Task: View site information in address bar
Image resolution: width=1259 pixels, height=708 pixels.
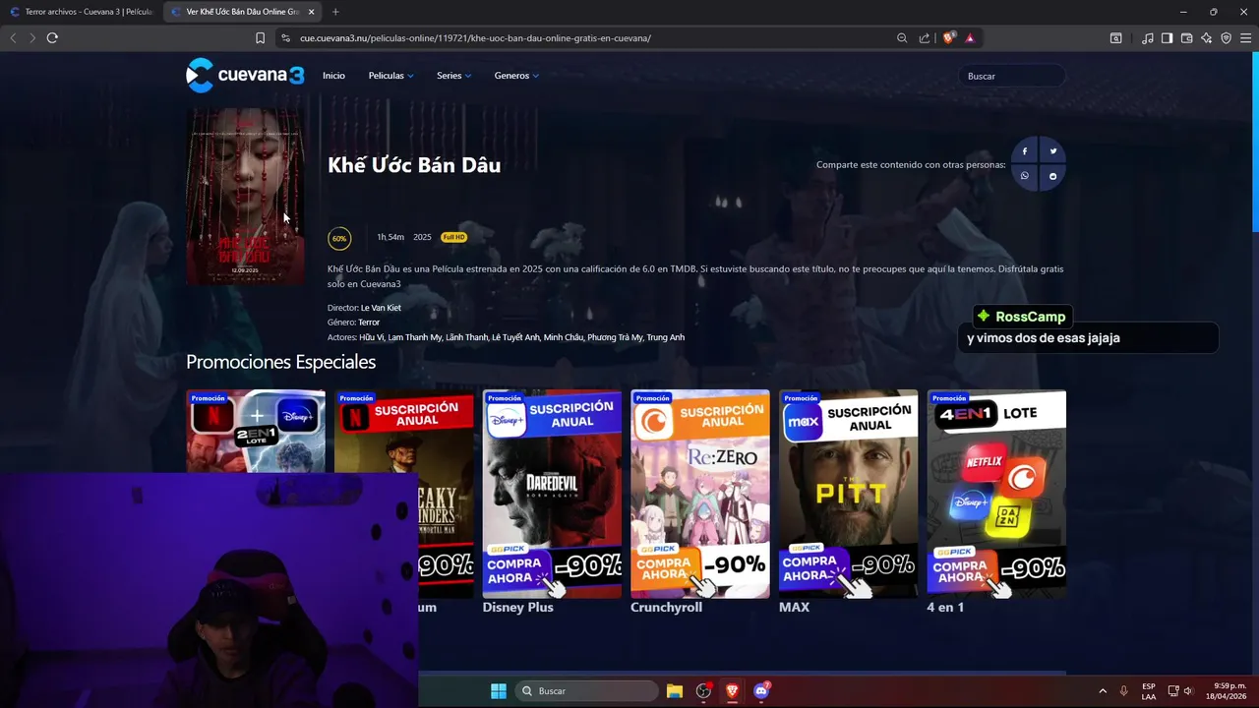Action: click(x=285, y=38)
